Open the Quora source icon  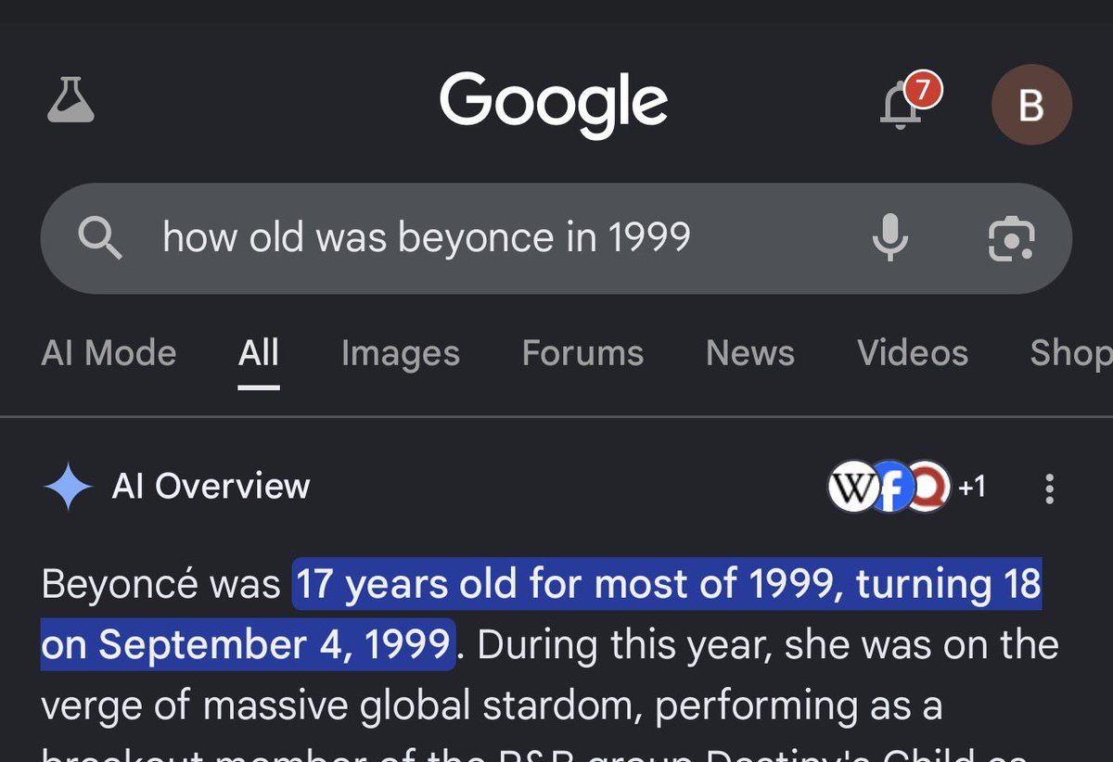coord(927,486)
